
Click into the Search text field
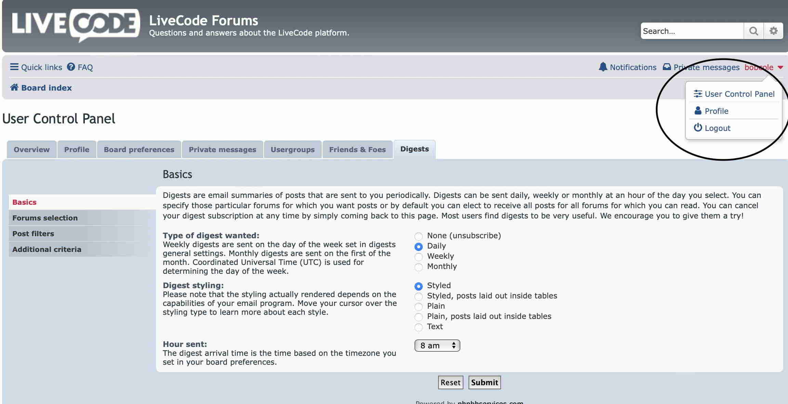coord(691,31)
